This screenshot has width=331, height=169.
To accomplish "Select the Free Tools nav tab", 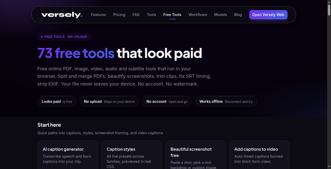I will [x=172, y=15].
